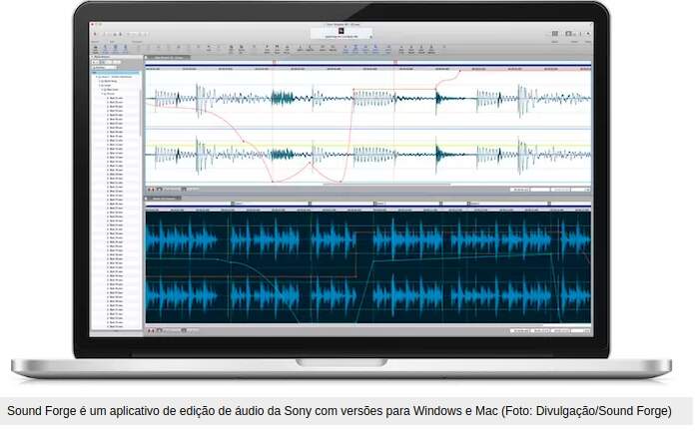Click the red marker flag on the upper timeline ruler
Viewport: 695px width, 446px height.
pyautogui.click(x=273, y=63)
